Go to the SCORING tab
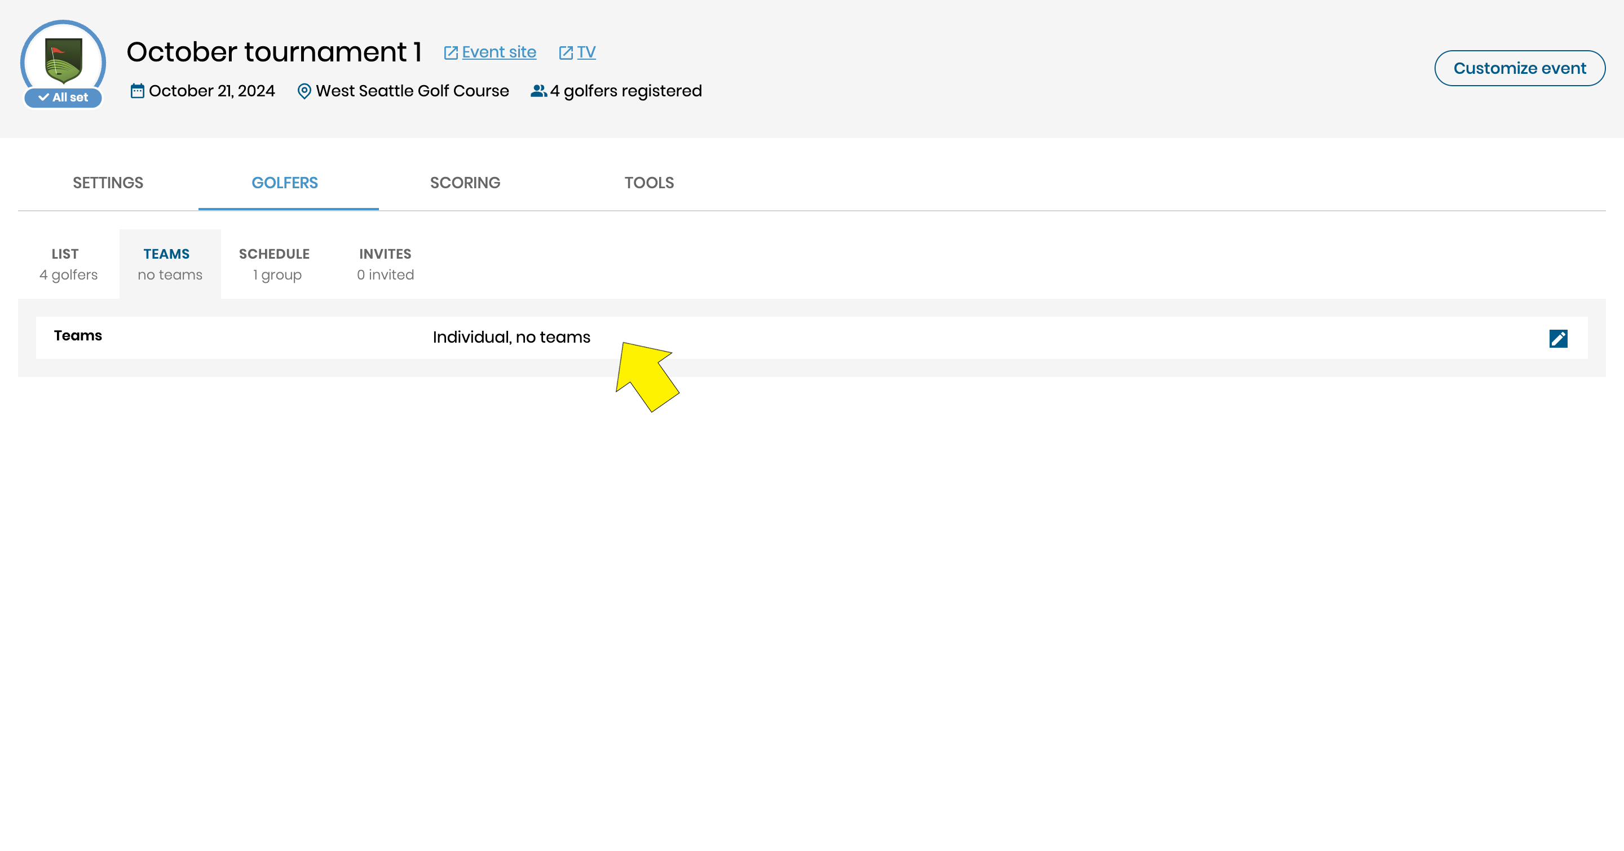This screenshot has height=851, width=1624. pyautogui.click(x=465, y=183)
